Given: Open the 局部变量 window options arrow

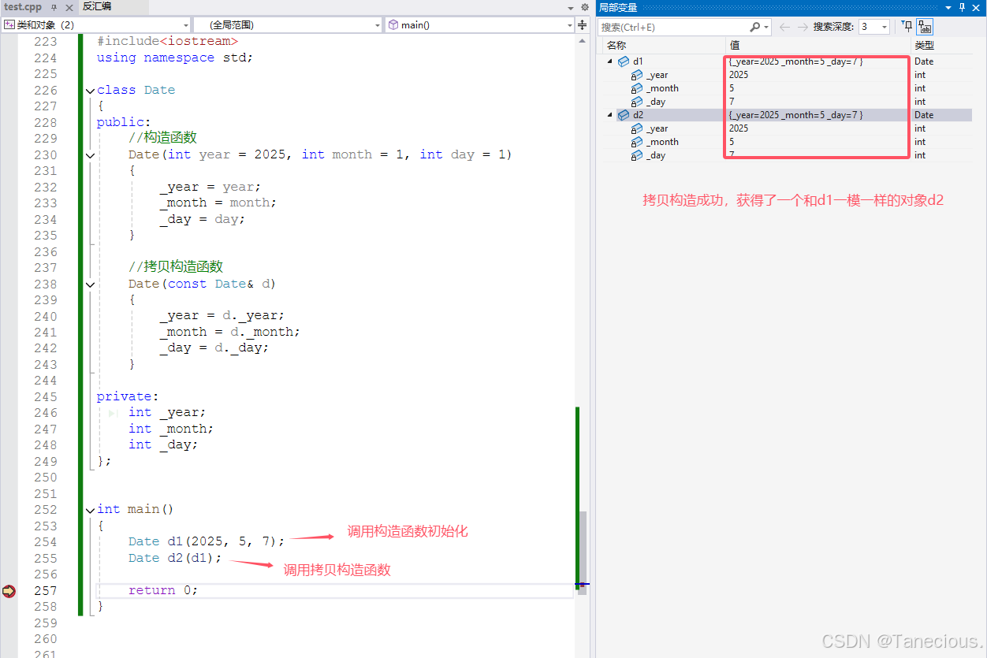Looking at the screenshot, I should tap(948, 7).
